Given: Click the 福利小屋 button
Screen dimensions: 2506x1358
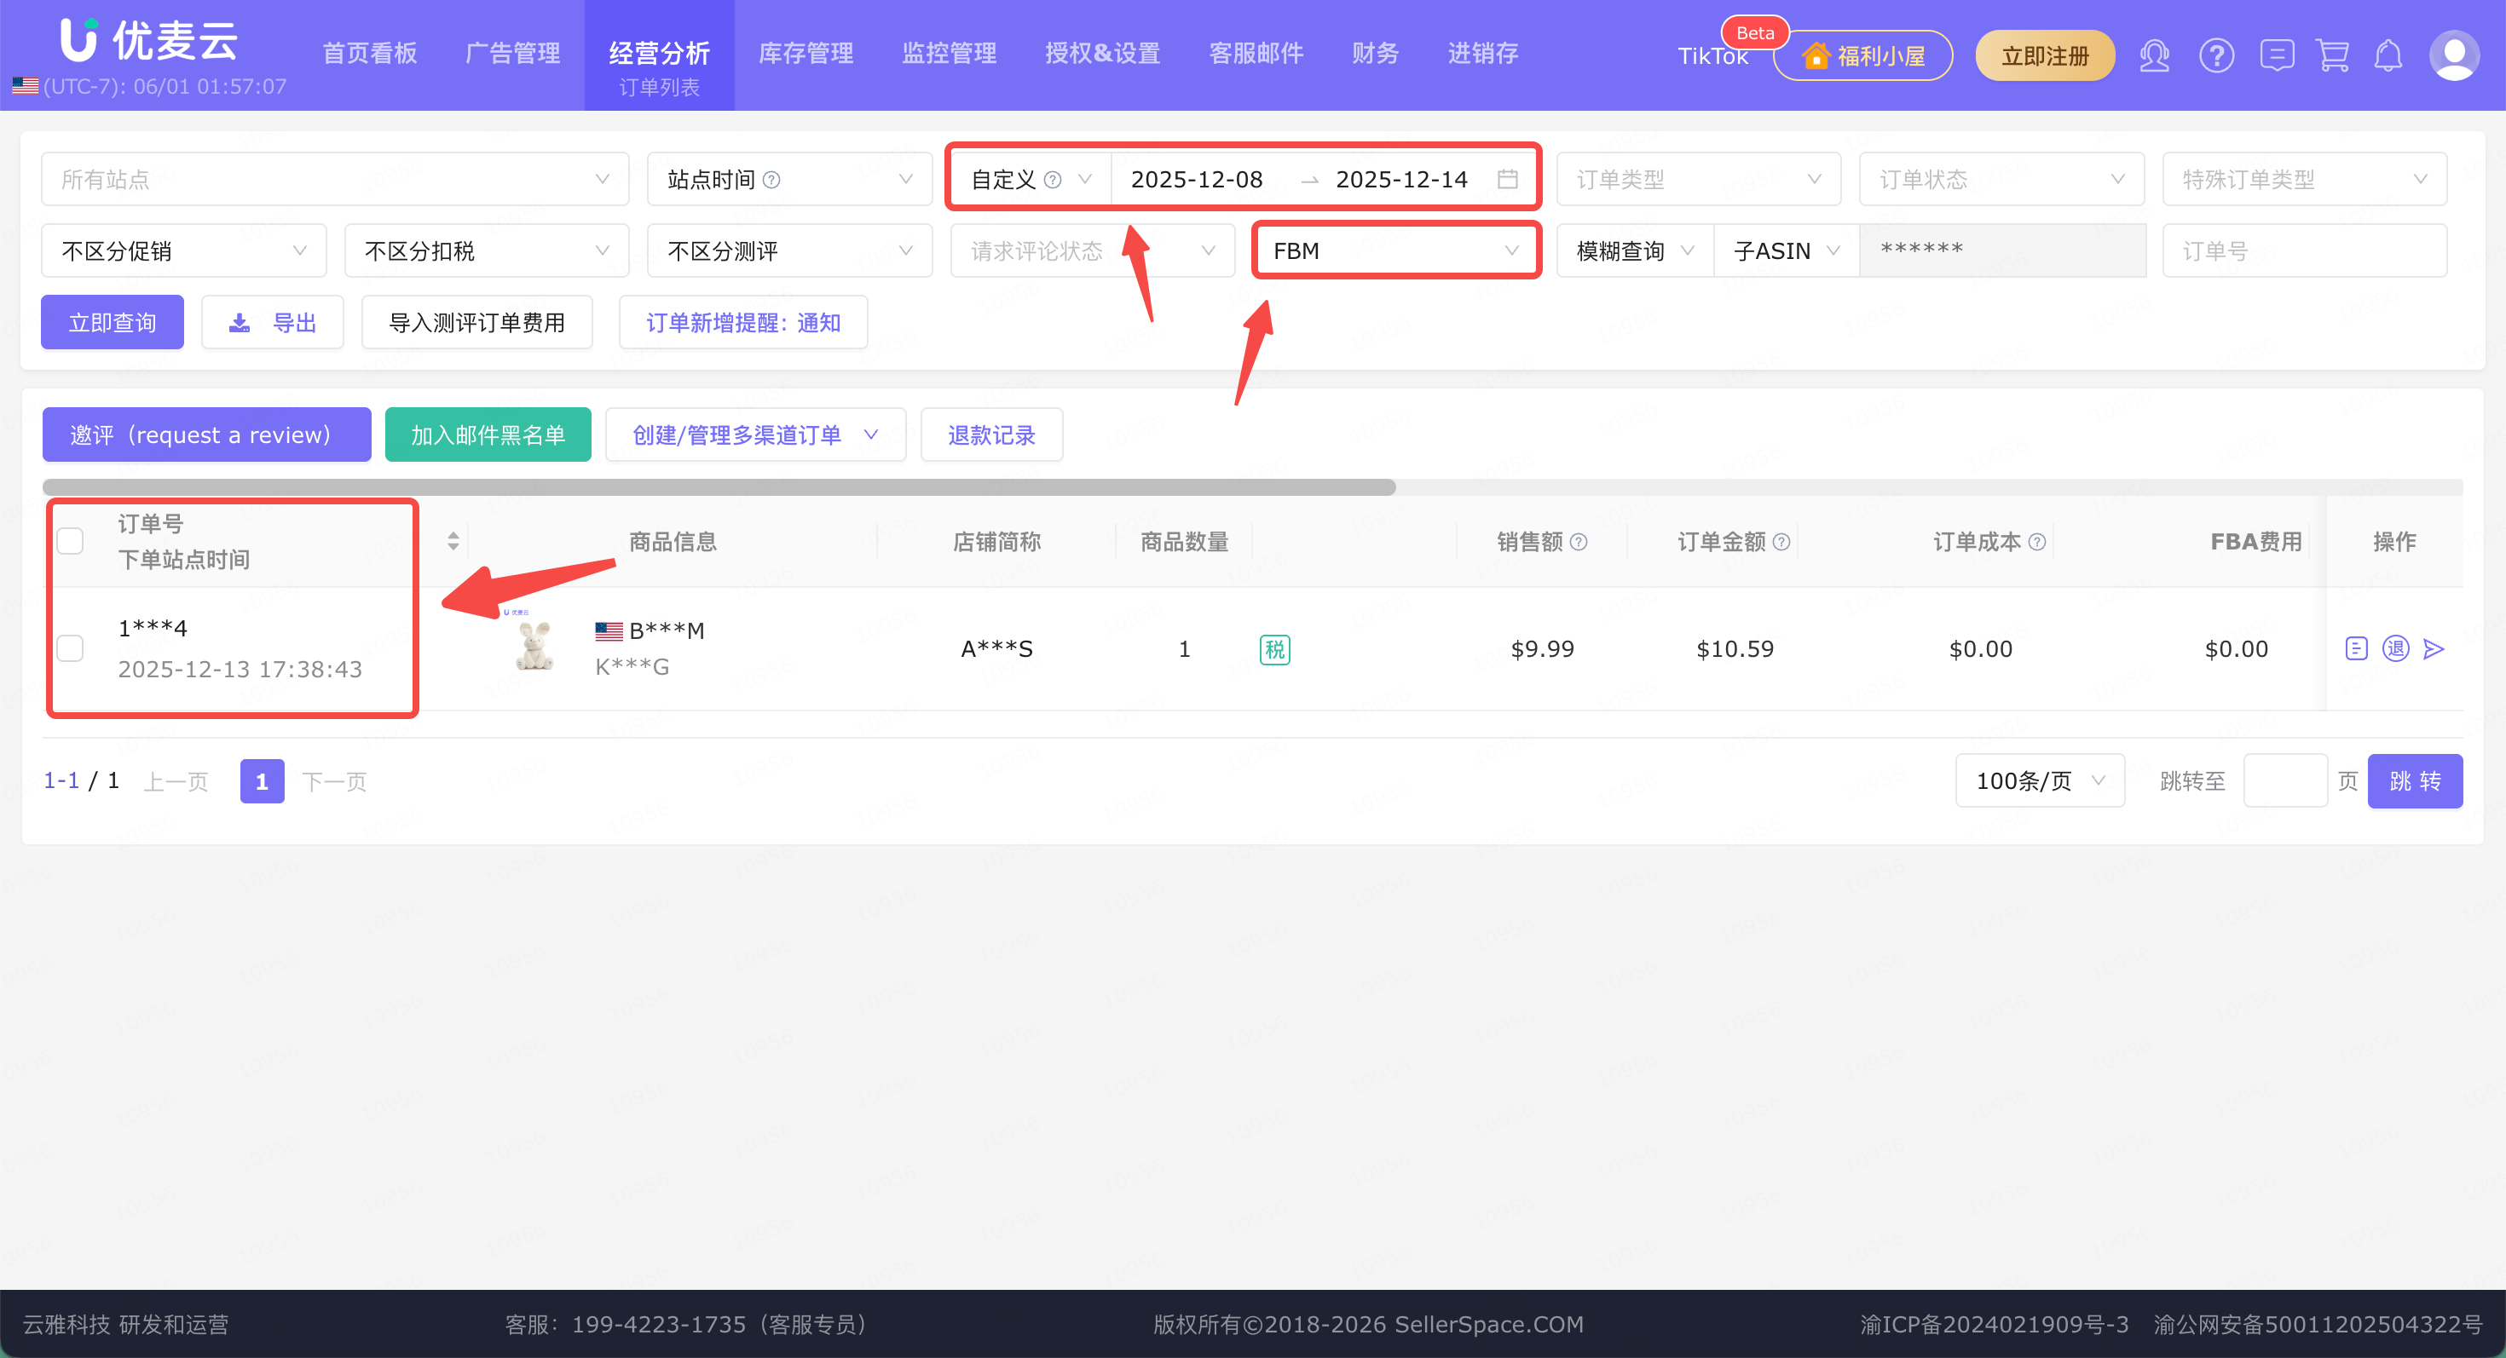Looking at the screenshot, I should [1863, 55].
